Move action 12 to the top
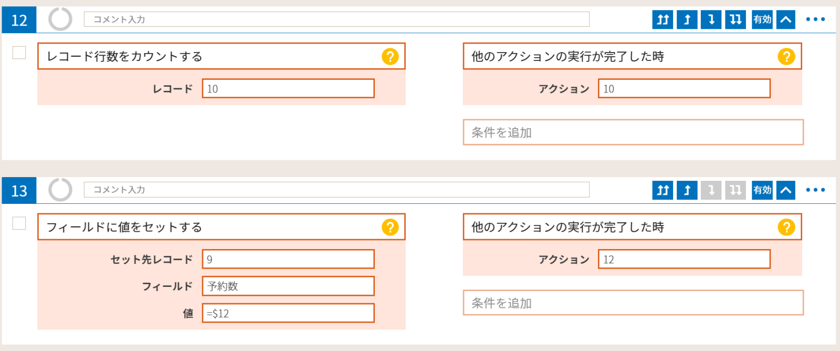Image resolution: width=840 pixels, height=351 pixels. point(663,19)
